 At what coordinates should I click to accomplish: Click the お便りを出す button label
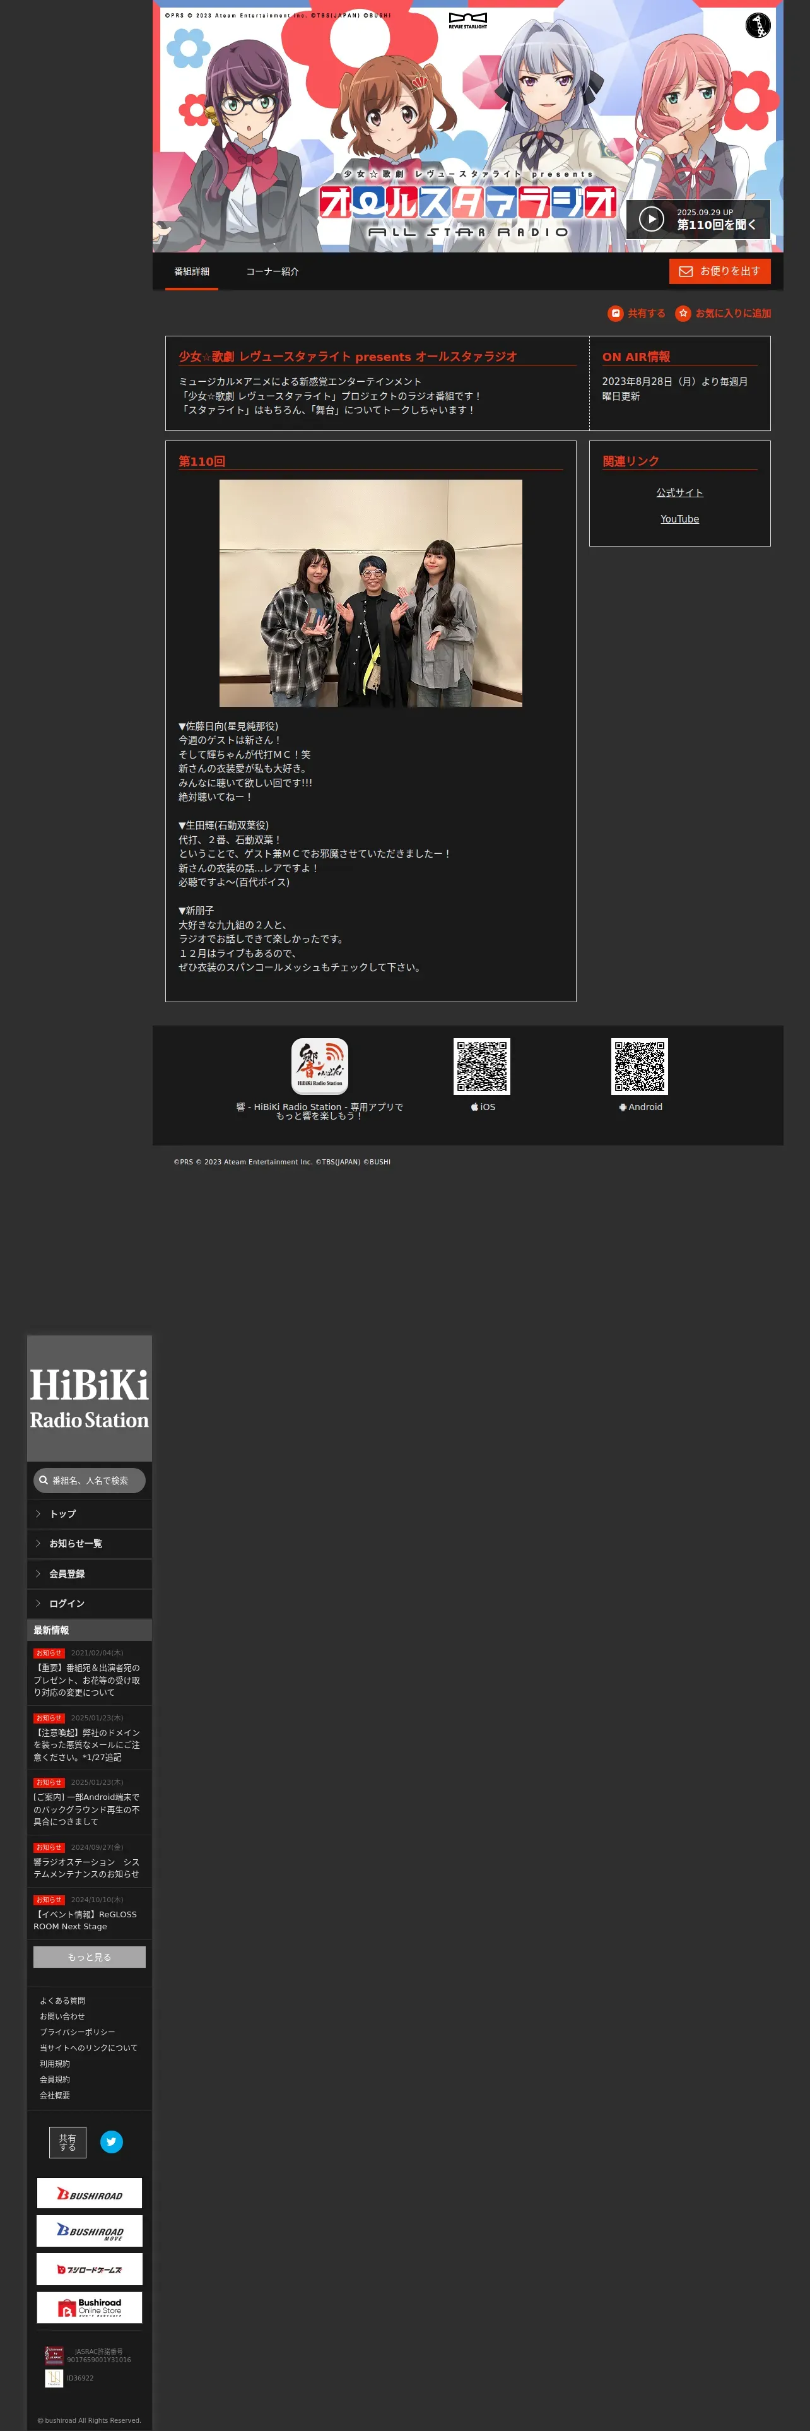click(x=730, y=272)
